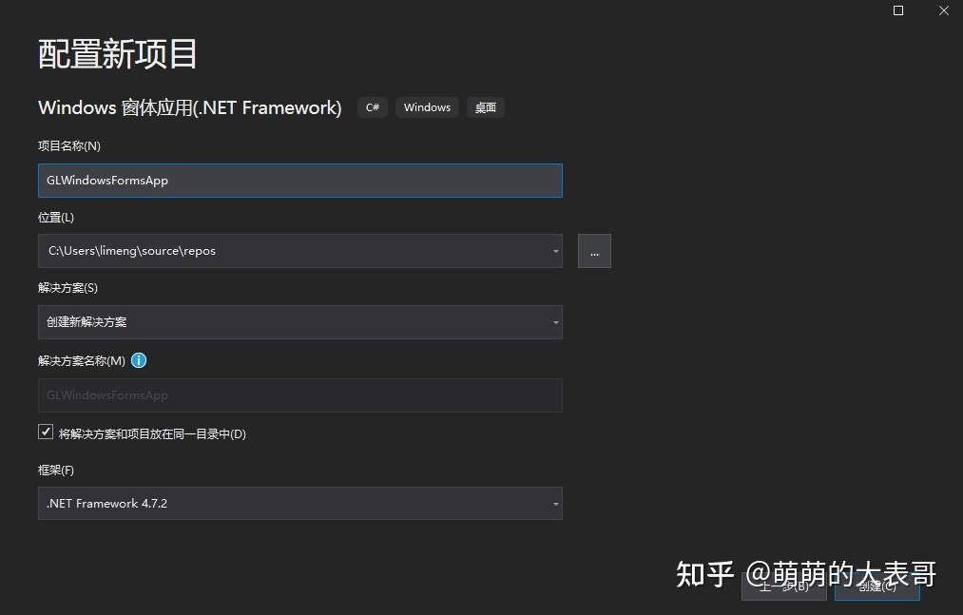This screenshot has width=963, height=615.
Task: Click the dropdown arrow on the 框架 field
Action: pos(555,503)
